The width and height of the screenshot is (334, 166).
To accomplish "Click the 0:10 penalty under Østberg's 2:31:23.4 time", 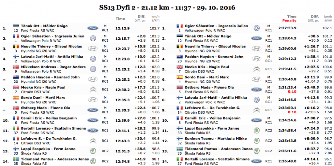I will [292, 92].
